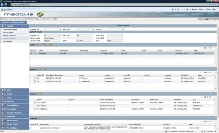Expand the Worklist sidebar section

pyautogui.click(x=15, y=101)
